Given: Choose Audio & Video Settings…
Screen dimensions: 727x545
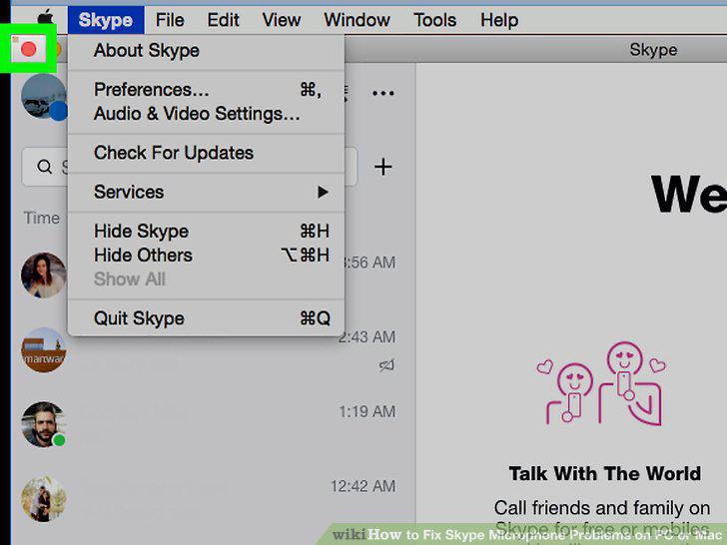Looking at the screenshot, I should (206, 114).
